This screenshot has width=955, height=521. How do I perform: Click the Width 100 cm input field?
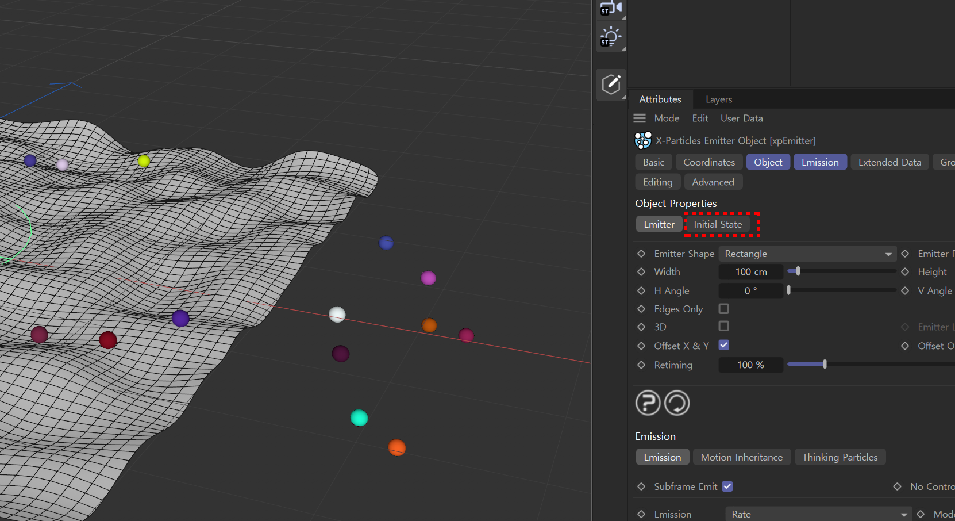pos(751,271)
